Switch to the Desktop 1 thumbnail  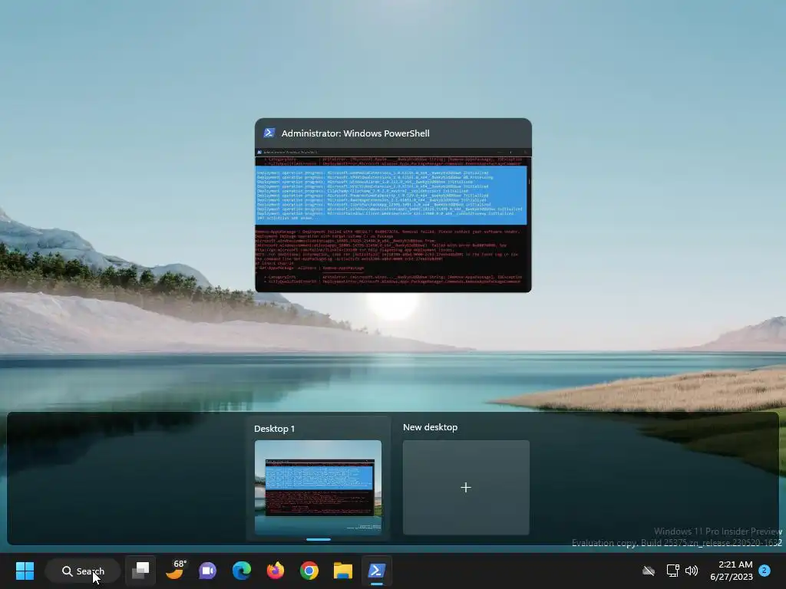click(319, 487)
